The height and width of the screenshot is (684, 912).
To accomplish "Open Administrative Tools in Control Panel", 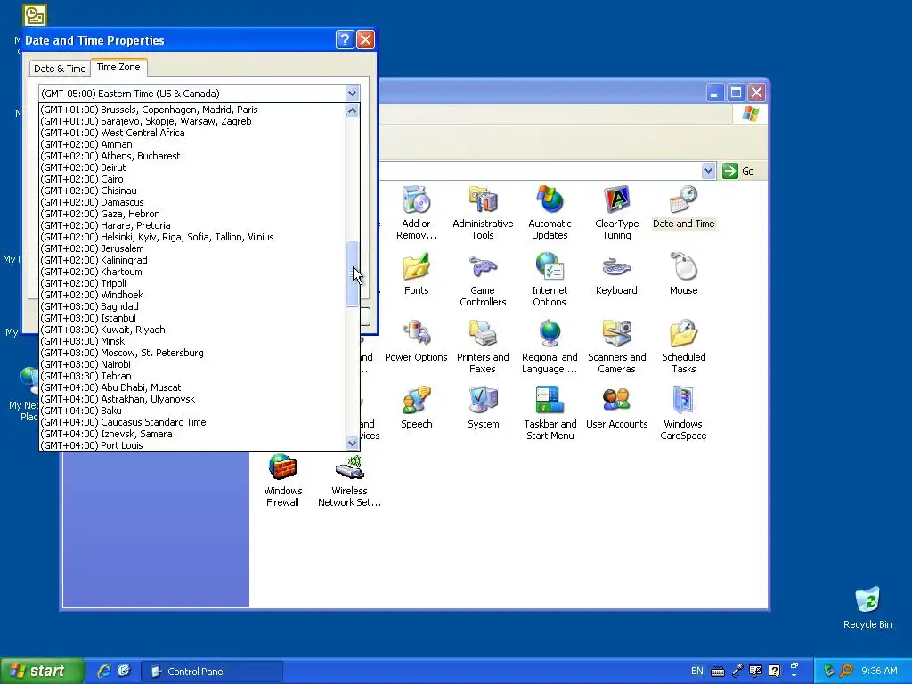I will (x=483, y=212).
